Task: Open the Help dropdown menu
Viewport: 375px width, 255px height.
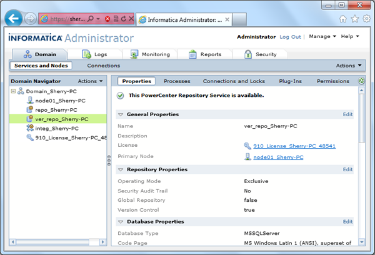Action: pos(350,36)
